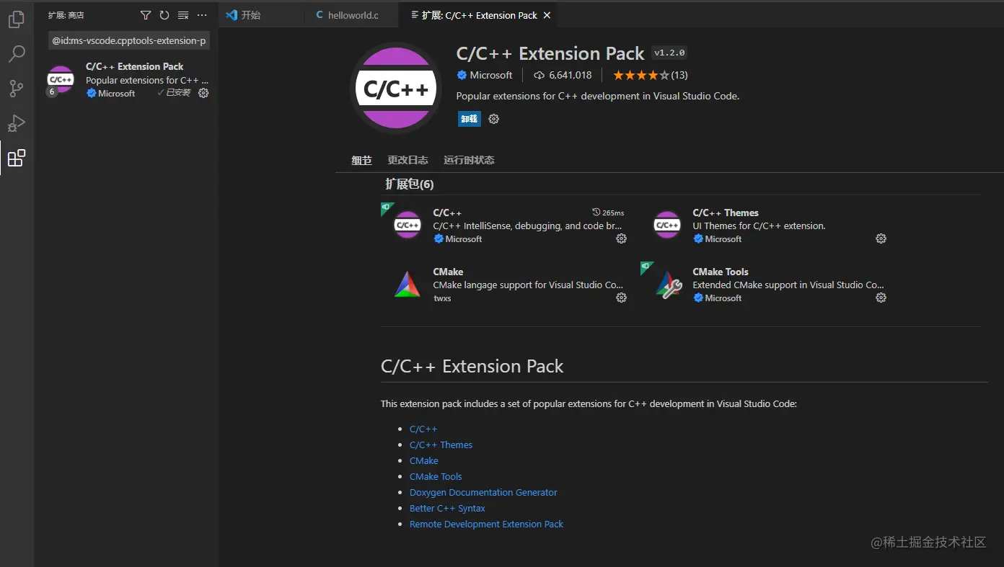Open the extensions panel more actions menu

(x=202, y=15)
